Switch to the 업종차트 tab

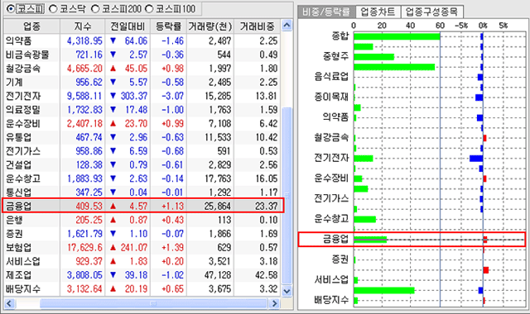point(378,12)
